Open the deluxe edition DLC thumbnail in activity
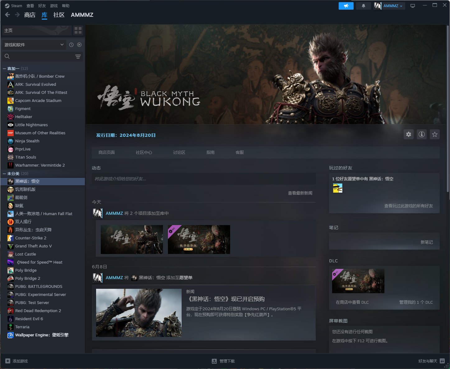This screenshot has height=369, width=450. 199,239
